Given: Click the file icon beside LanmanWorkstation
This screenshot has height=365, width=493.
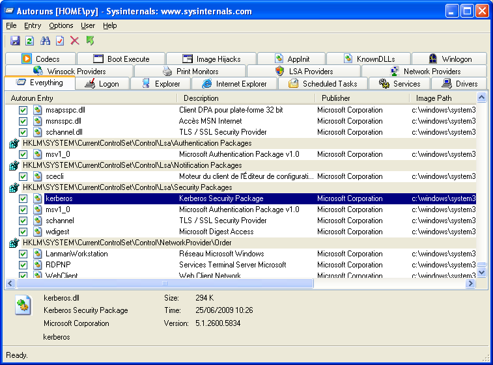Looking at the screenshot, I should pos(38,254).
